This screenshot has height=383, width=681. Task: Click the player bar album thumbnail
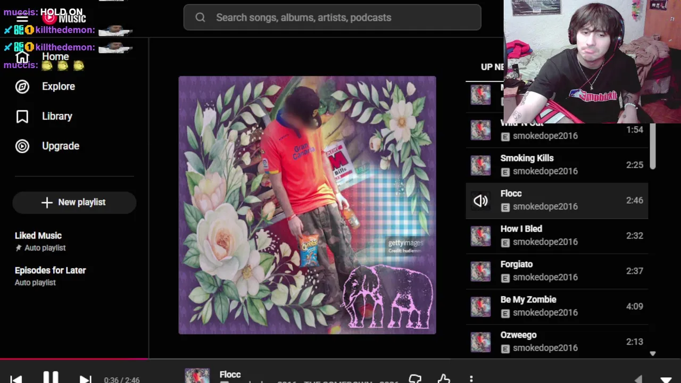coord(197,376)
